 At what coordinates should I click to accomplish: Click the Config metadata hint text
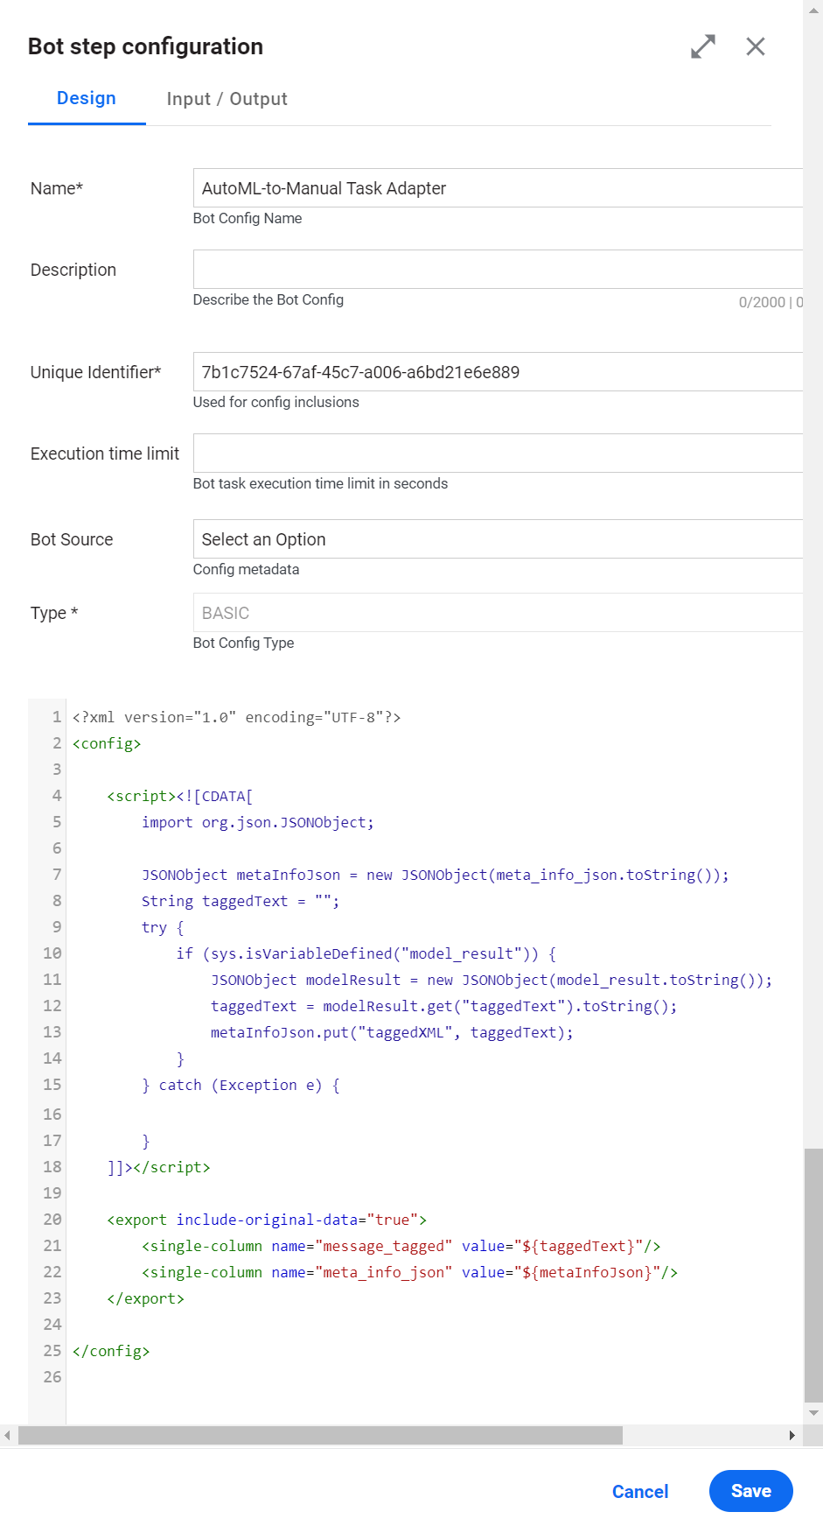pyautogui.click(x=246, y=569)
